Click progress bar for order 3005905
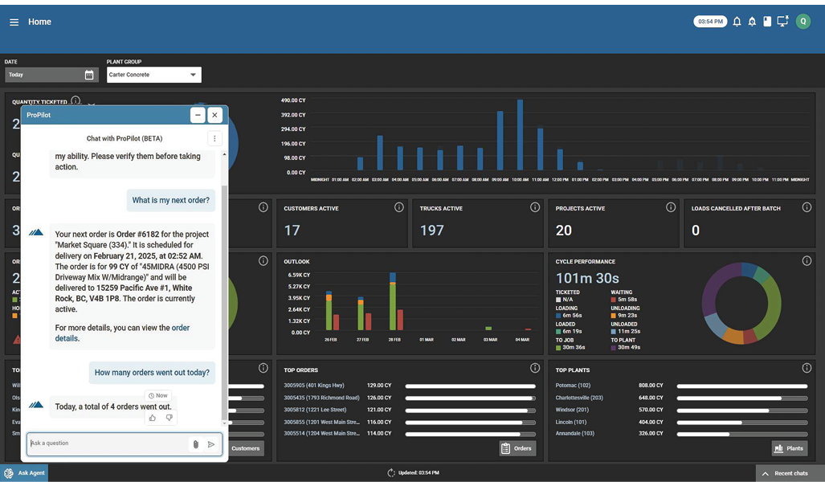Screen dimensions: 825x482 (x=471, y=386)
